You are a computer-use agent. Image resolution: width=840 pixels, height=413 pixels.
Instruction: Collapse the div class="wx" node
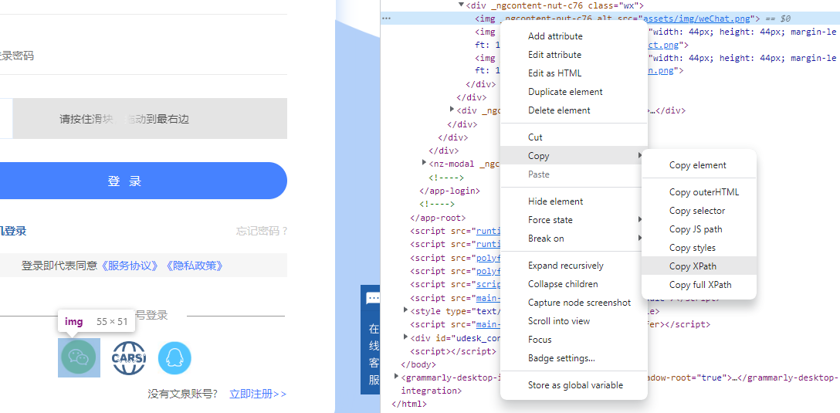point(461,5)
